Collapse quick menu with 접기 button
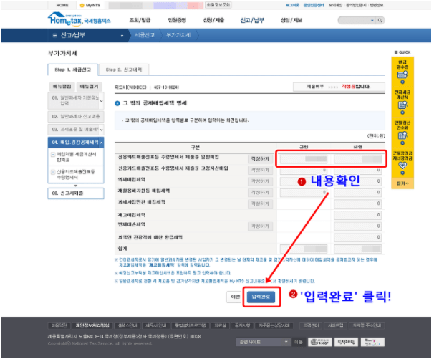This screenshot has height=359, width=434. (x=402, y=183)
